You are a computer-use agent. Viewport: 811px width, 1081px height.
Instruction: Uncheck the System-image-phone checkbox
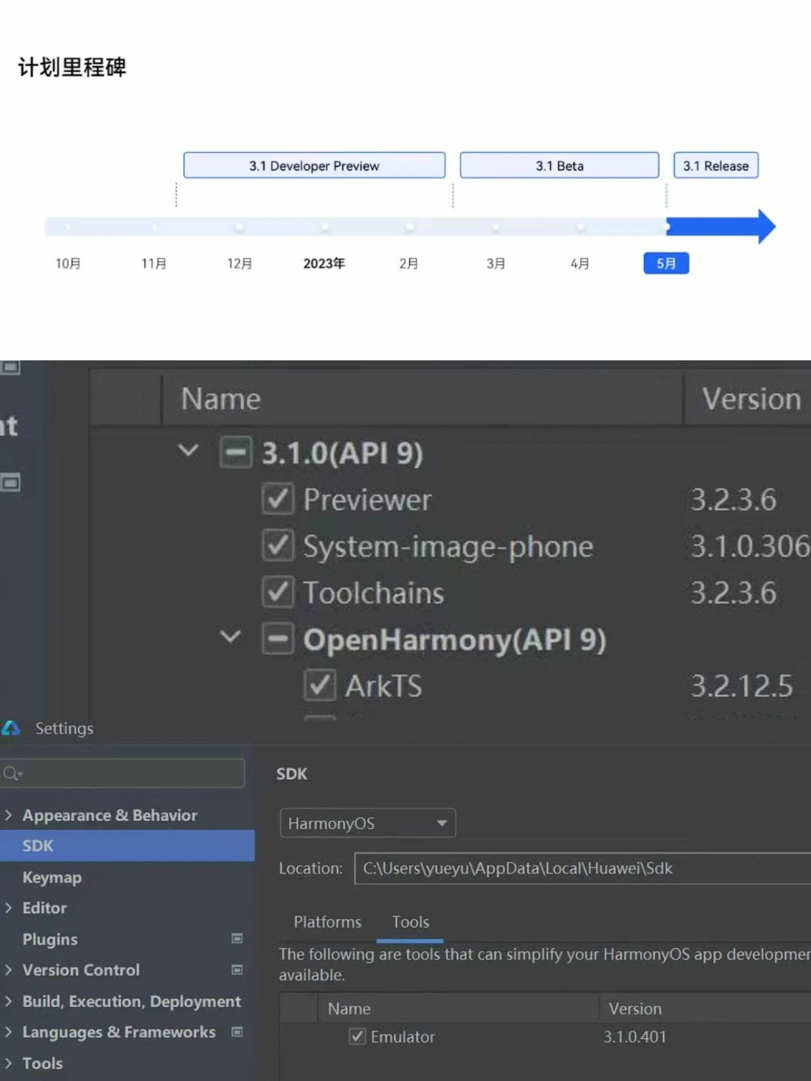click(278, 545)
